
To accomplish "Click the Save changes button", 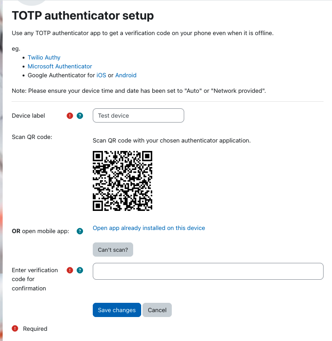I will (117, 310).
